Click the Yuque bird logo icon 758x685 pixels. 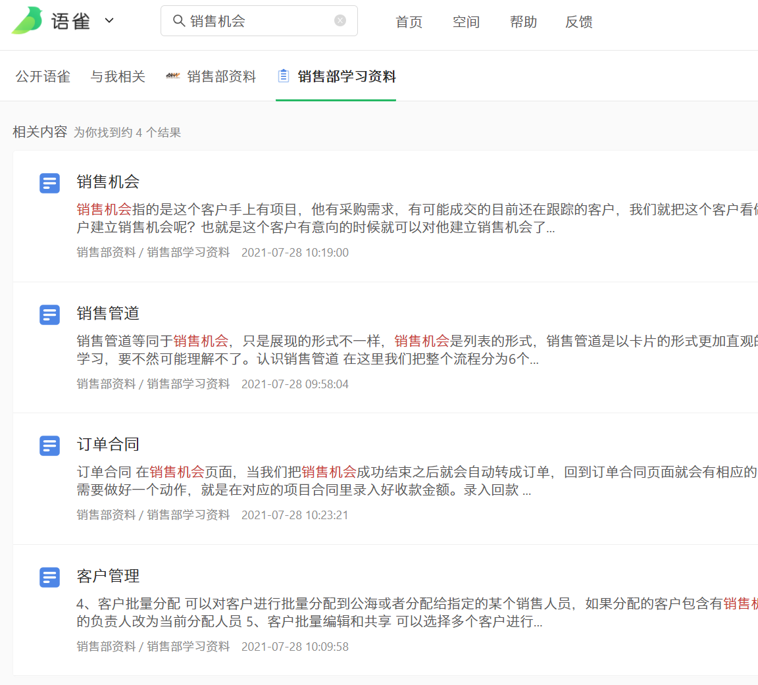coord(28,20)
